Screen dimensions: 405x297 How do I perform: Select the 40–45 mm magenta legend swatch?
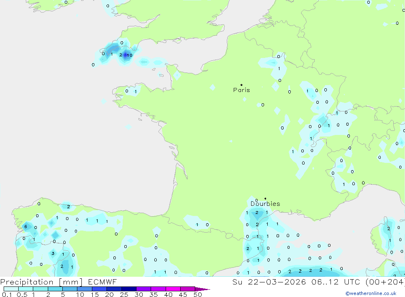point(173,289)
